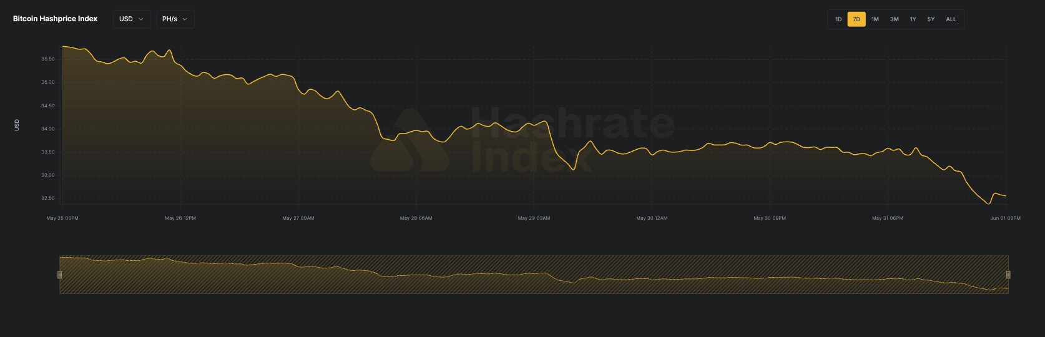Click the 32.50 y-axis value
Image resolution: width=1045 pixels, height=337 pixels.
coord(48,198)
